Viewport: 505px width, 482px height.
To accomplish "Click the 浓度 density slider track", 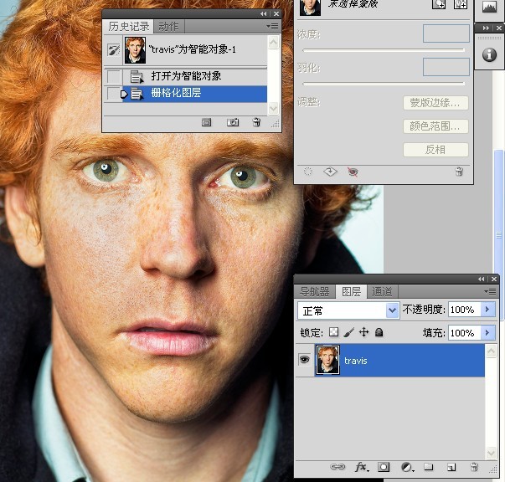I will [384, 50].
